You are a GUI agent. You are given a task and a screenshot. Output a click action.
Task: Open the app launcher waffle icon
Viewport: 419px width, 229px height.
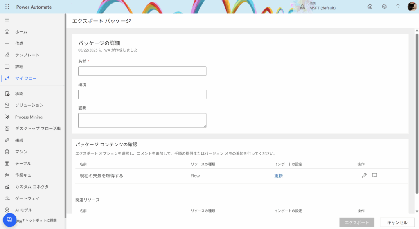click(7, 7)
